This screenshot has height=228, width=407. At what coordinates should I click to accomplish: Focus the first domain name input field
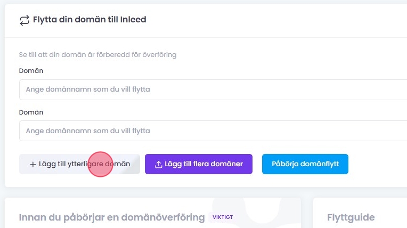click(x=213, y=89)
